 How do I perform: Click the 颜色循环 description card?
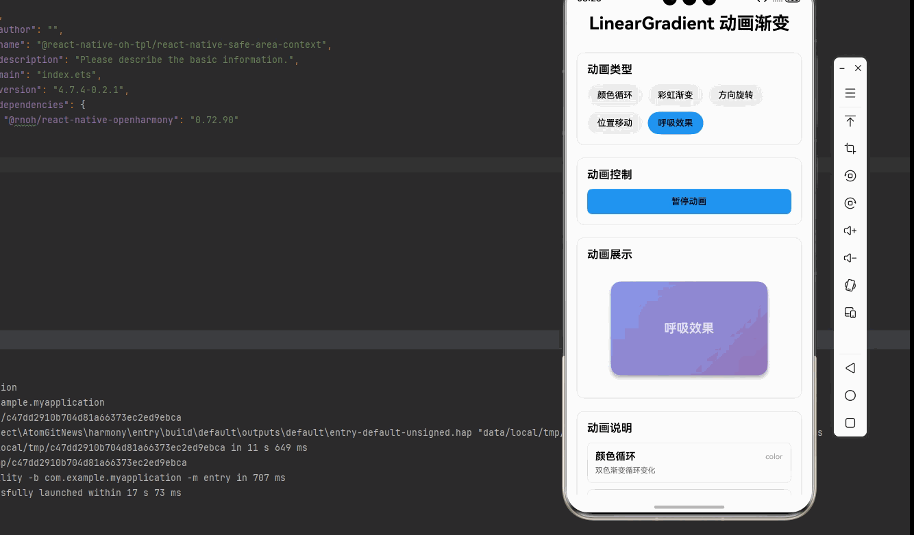689,463
